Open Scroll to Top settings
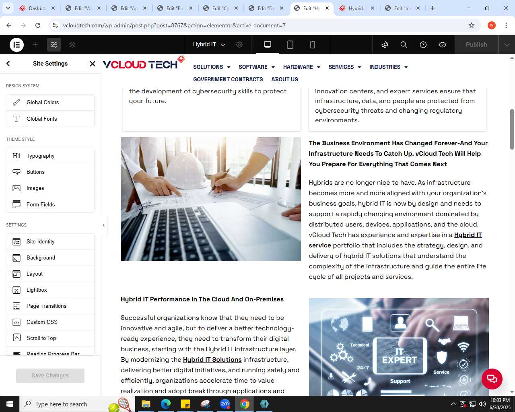Viewport: 515px width, 412px height. [x=50, y=338]
